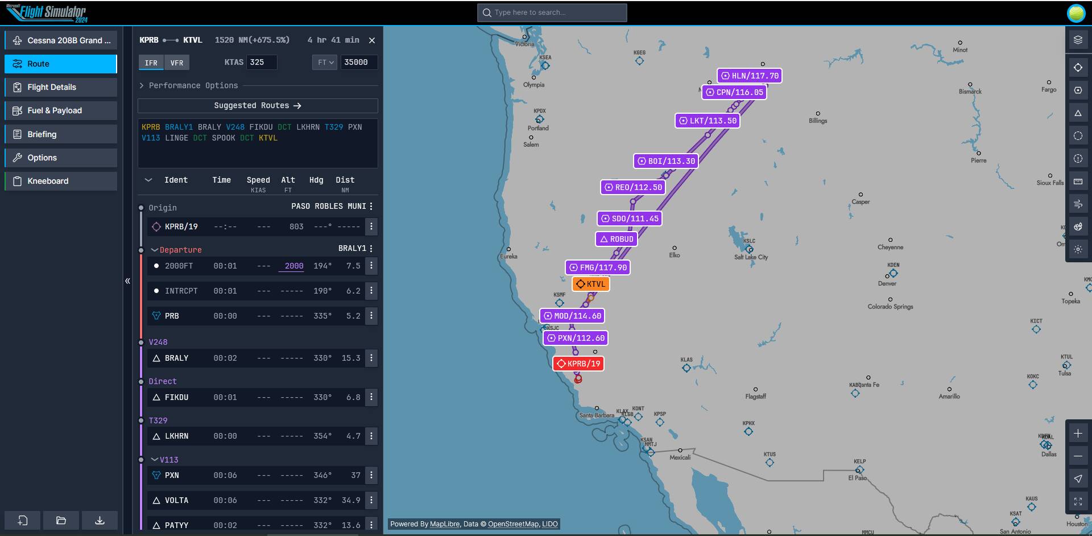Image resolution: width=1092 pixels, height=536 pixels.
Task: Open BRALY1 departure options menu
Action: click(371, 249)
